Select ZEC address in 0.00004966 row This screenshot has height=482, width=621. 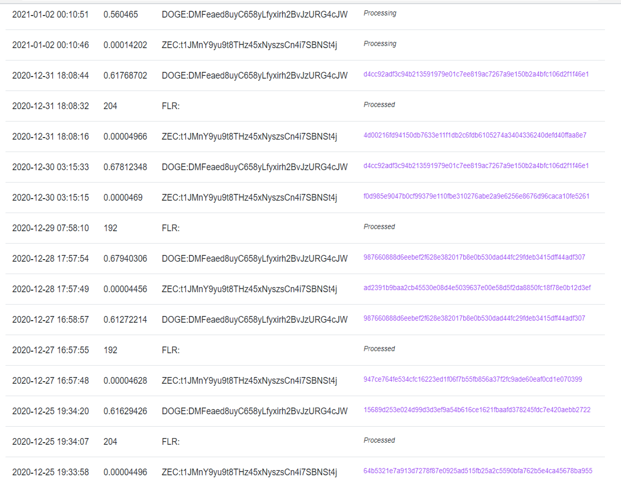click(x=249, y=137)
